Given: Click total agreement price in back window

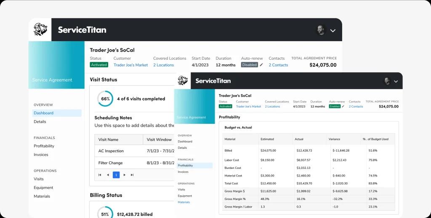Looking at the screenshot, I should point(323,65).
